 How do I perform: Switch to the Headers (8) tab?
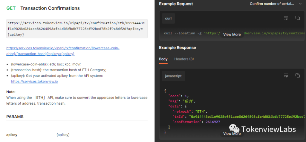(x=184, y=59)
